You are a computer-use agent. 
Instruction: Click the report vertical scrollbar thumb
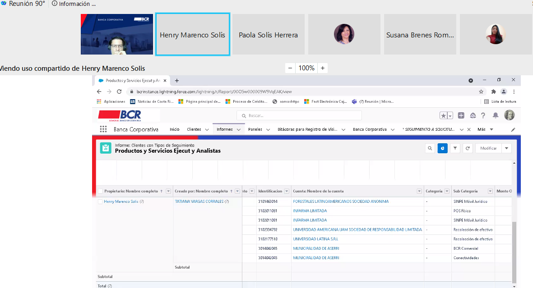coord(514,251)
